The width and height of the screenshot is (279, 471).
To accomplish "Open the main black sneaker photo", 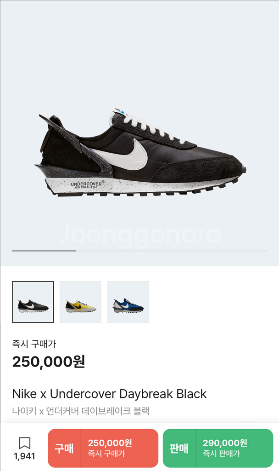I will coord(140,152).
